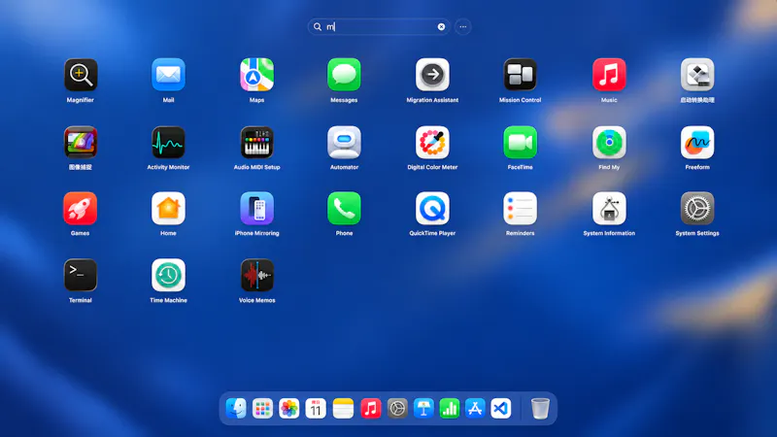Open QuickTime Player
Viewport: 777px width, 437px height.
[432, 209]
